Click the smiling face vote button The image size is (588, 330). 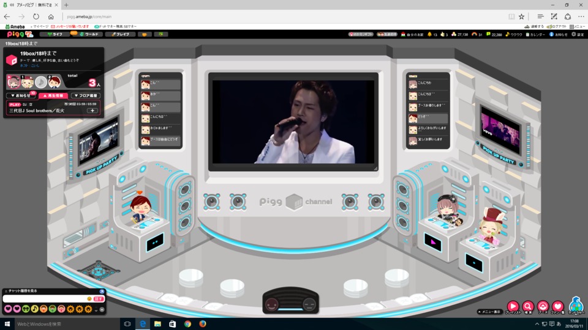pyautogui.click(x=272, y=304)
